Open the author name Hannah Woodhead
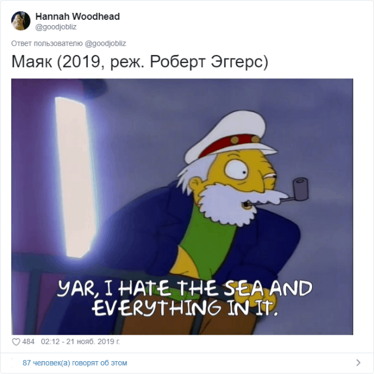Viewport: 374px width, 374px height. click(x=78, y=16)
